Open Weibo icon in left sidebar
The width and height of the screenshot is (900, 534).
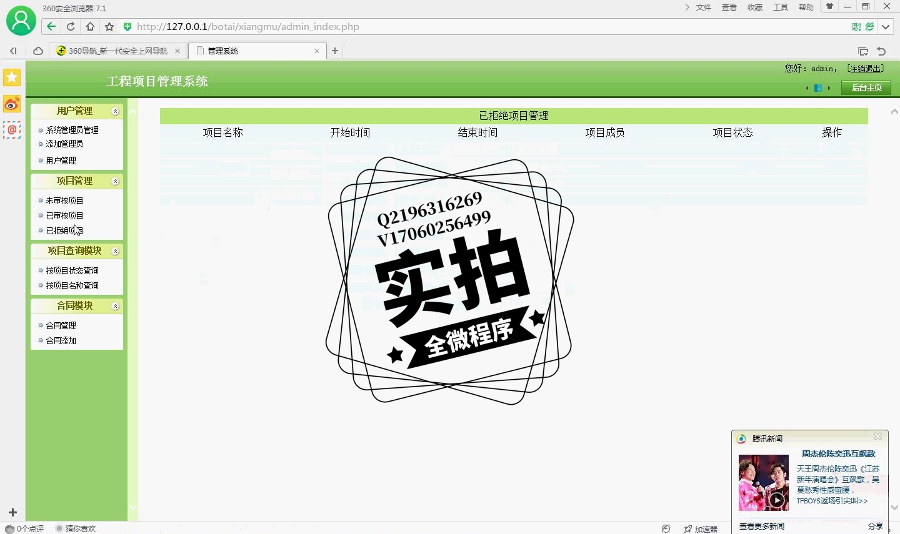click(x=12, y=104)
